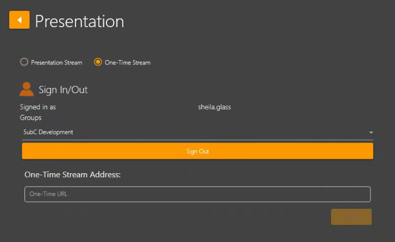
Task: Click the Presentation Stream label text
Action: coord(57,63)
